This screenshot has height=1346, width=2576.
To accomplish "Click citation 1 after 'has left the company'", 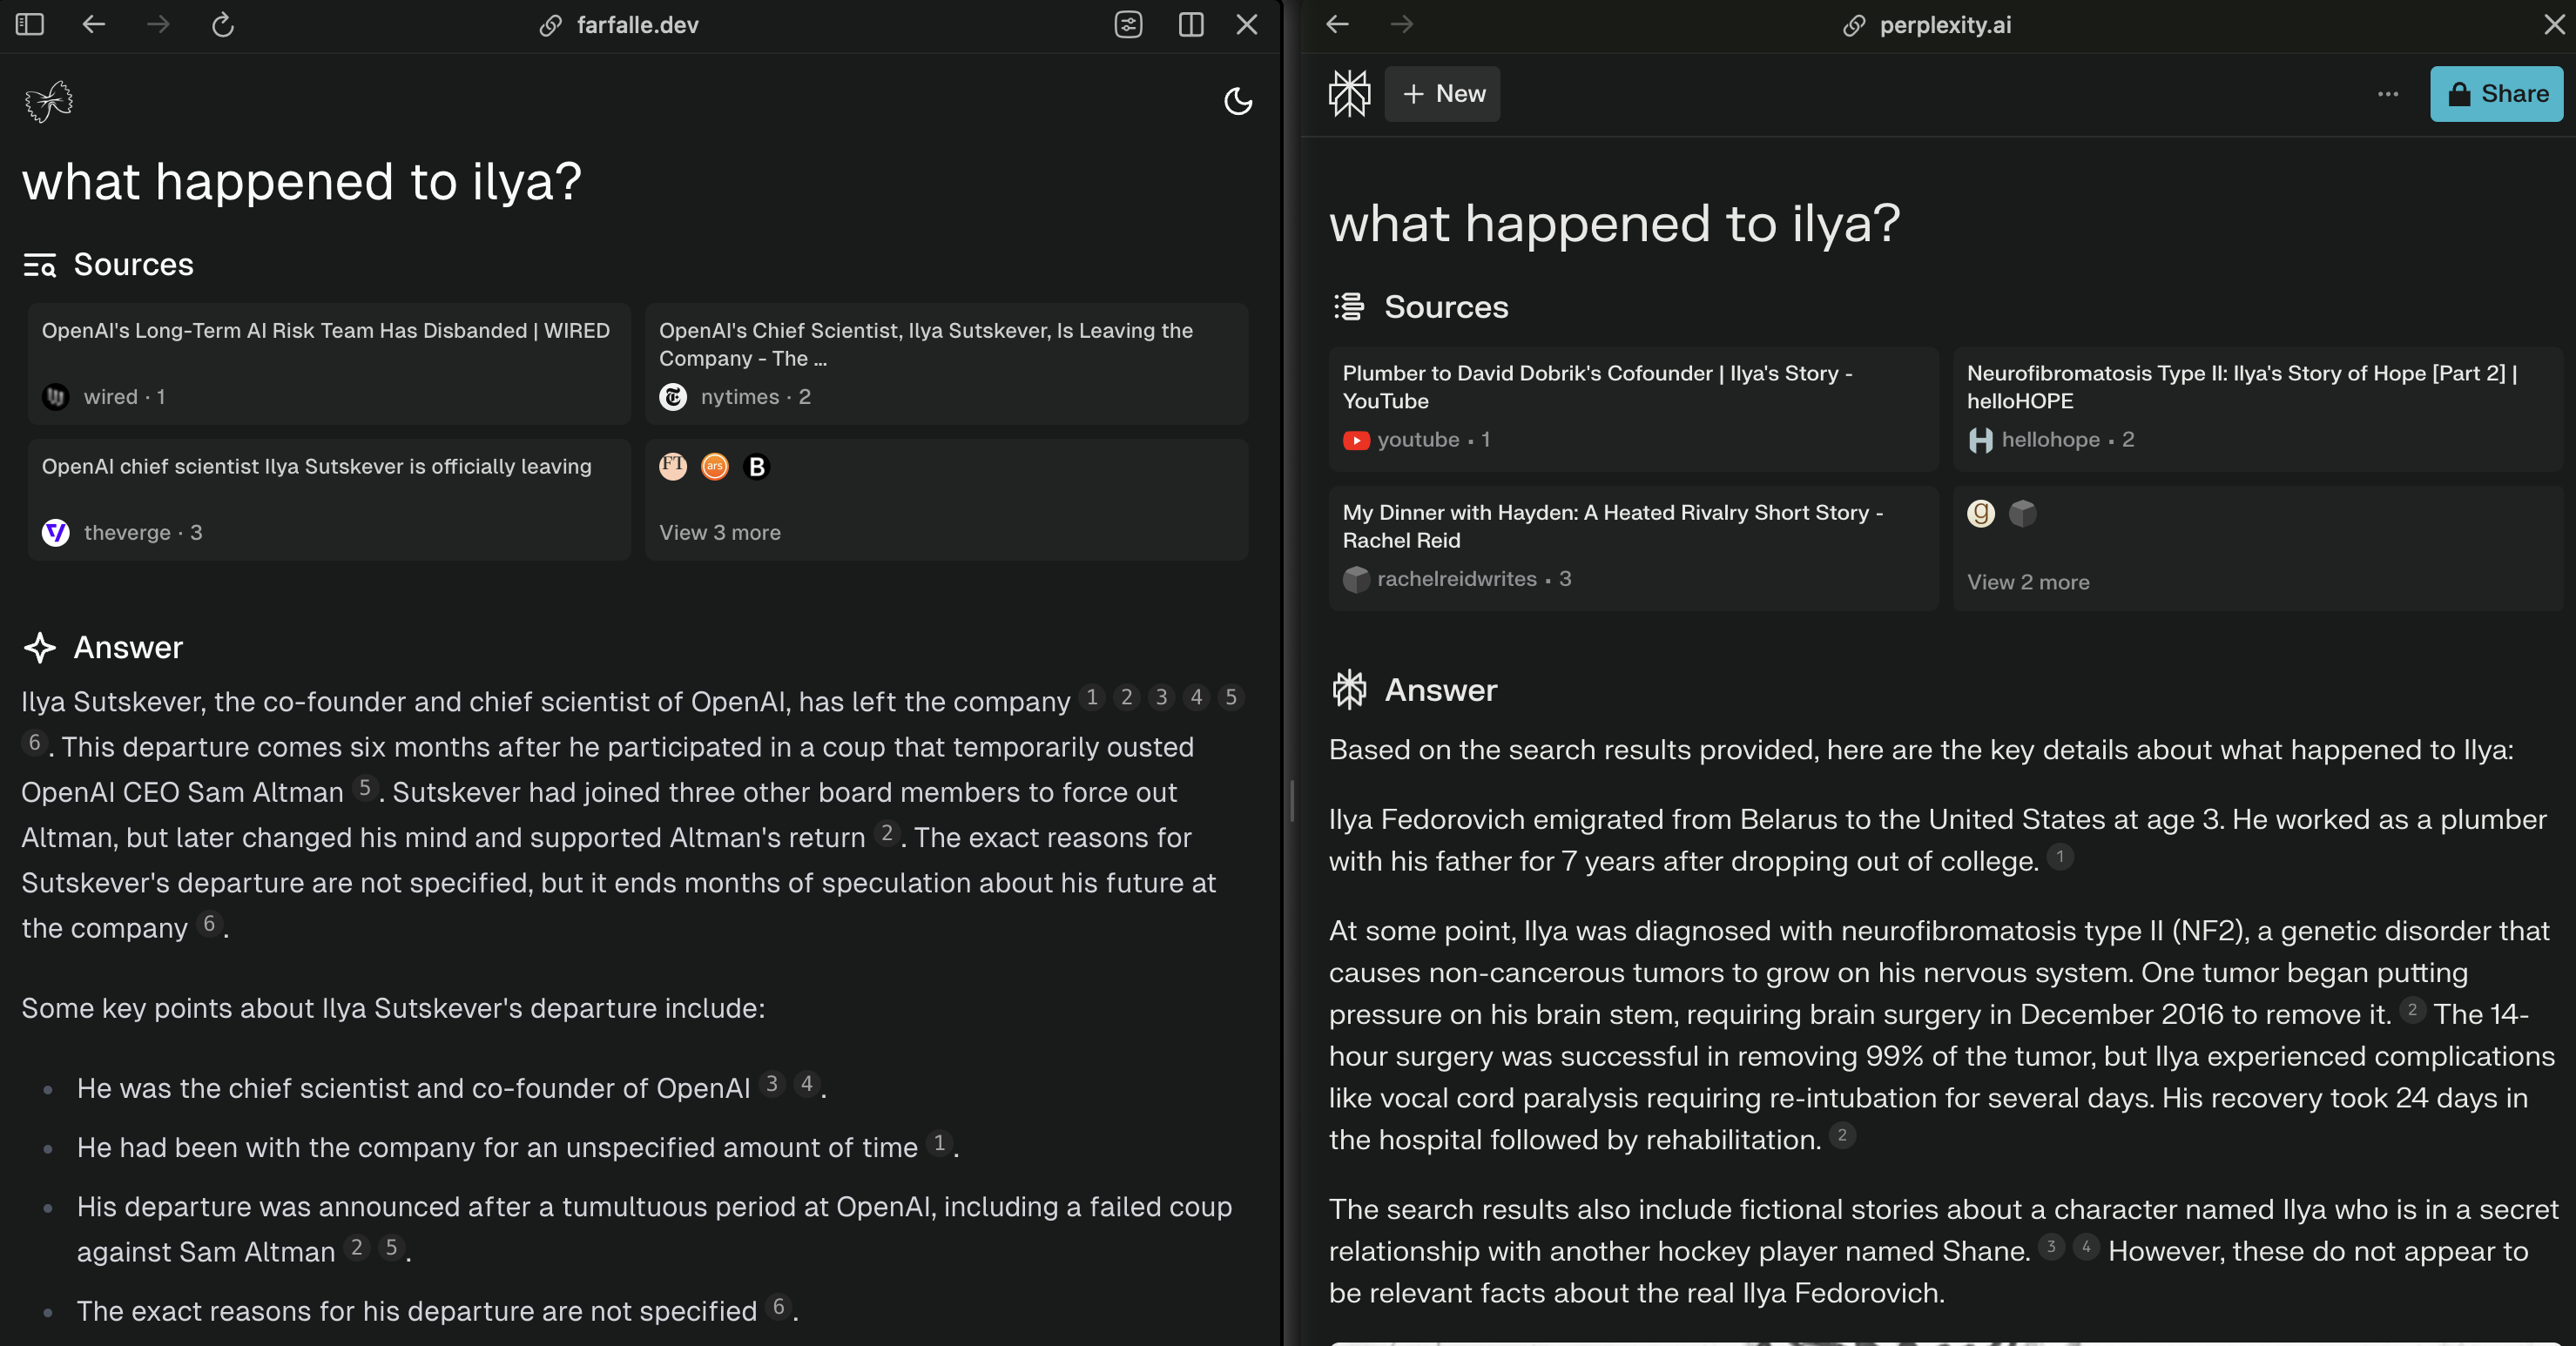I will coord(1092,697).
